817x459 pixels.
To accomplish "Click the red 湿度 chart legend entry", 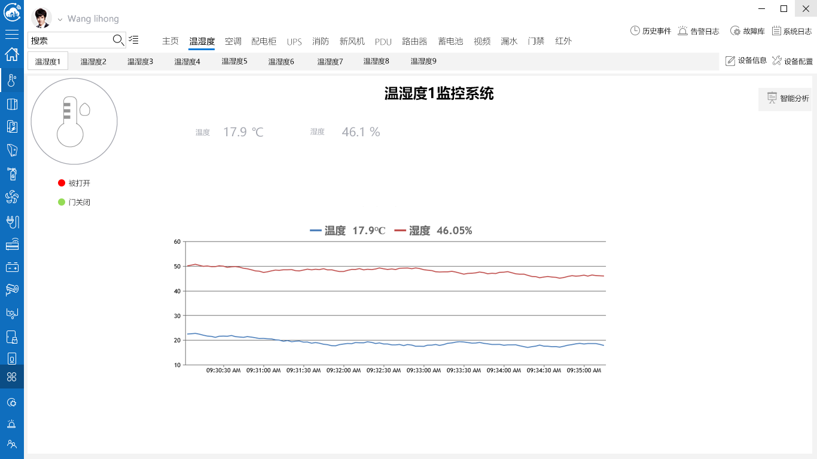I will tap(433, 231).
